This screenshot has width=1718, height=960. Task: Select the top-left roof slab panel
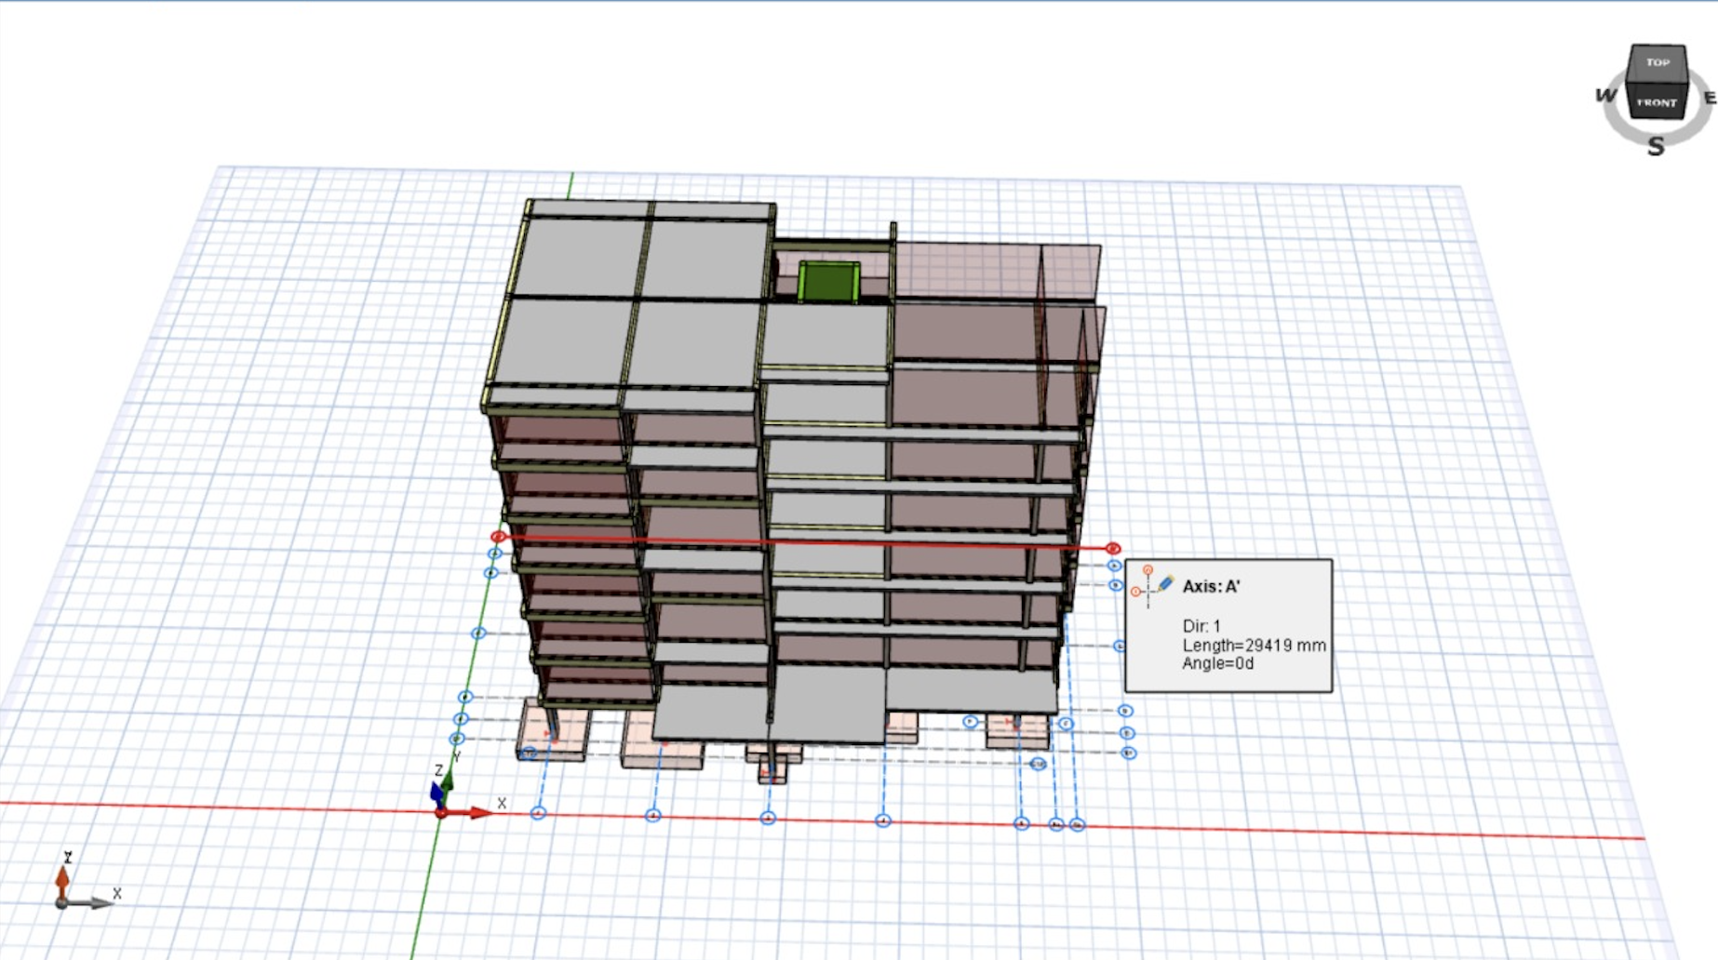point(582,258)
